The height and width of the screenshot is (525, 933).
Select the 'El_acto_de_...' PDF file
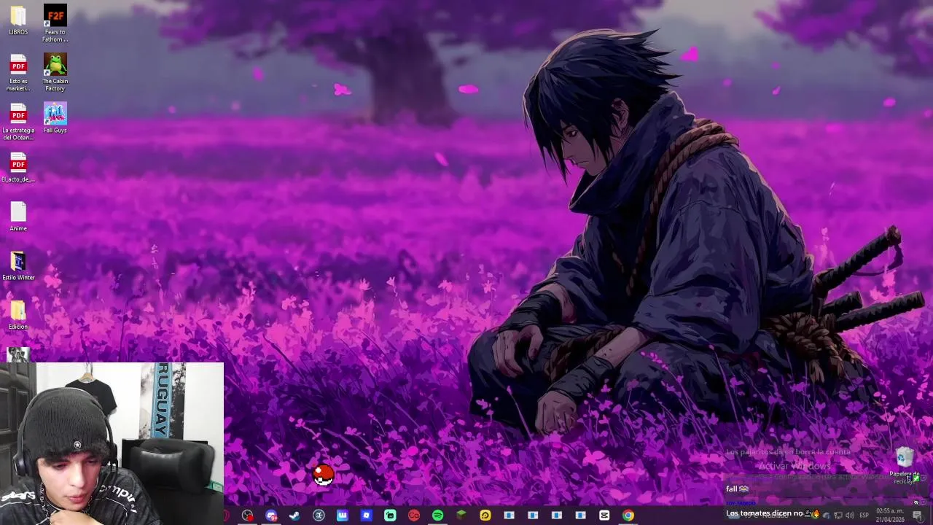[18, 167]
